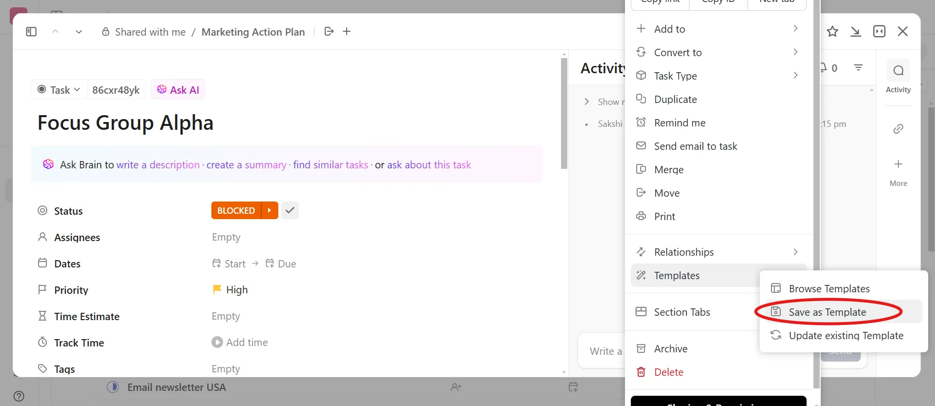Screen dimensions: 935x406
Task: Click Delete in the menu
Action: (x=718, y=372)
